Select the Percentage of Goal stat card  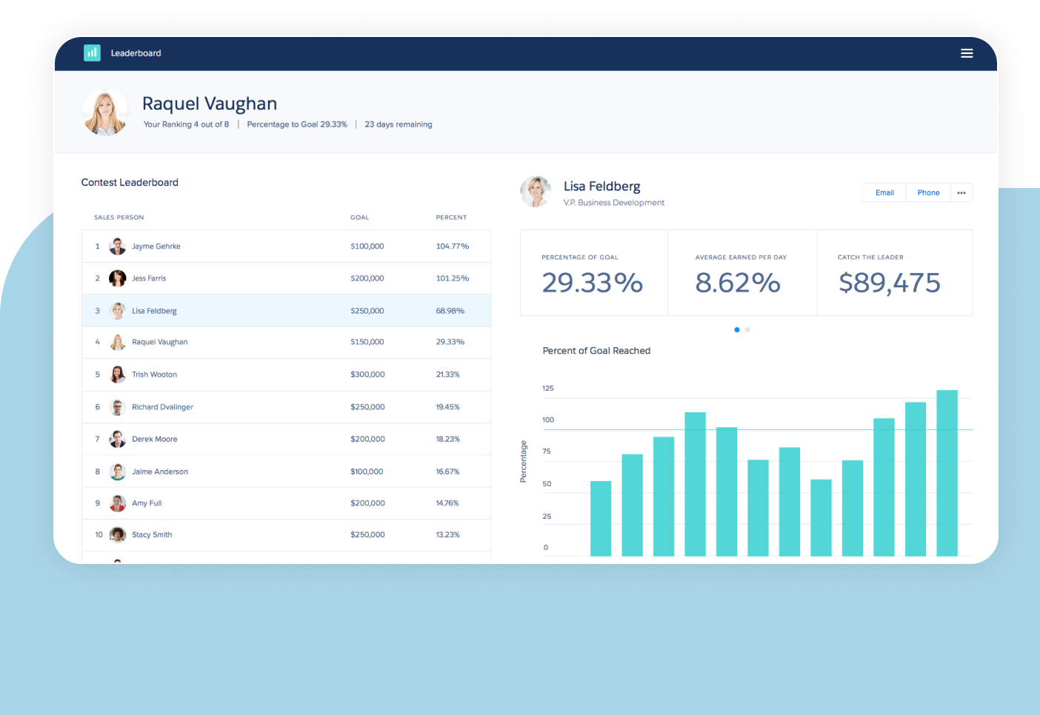(x=593, y=272)
